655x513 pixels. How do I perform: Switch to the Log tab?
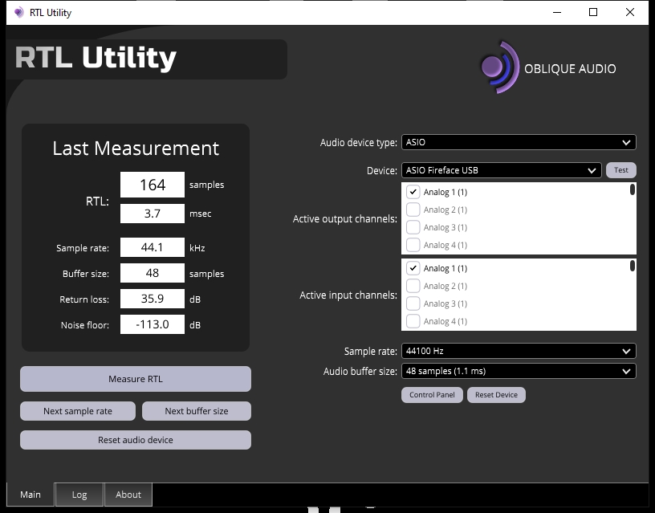coord(79,495)
